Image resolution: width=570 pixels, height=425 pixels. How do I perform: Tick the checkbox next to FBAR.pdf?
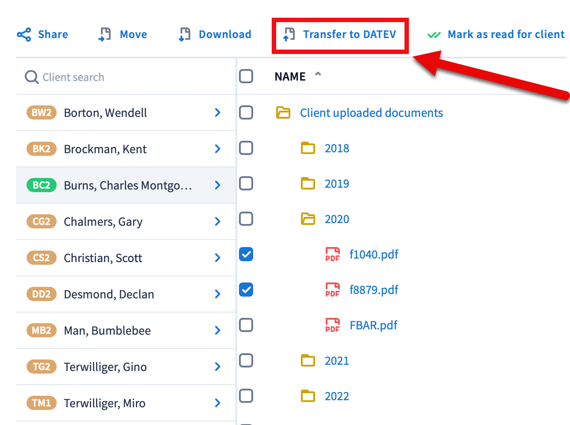pos(246,325)
